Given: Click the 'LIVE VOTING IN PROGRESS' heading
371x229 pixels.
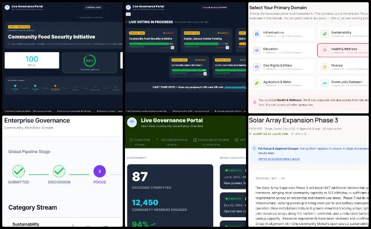Looking at the screenshot, I should (150, 22).
